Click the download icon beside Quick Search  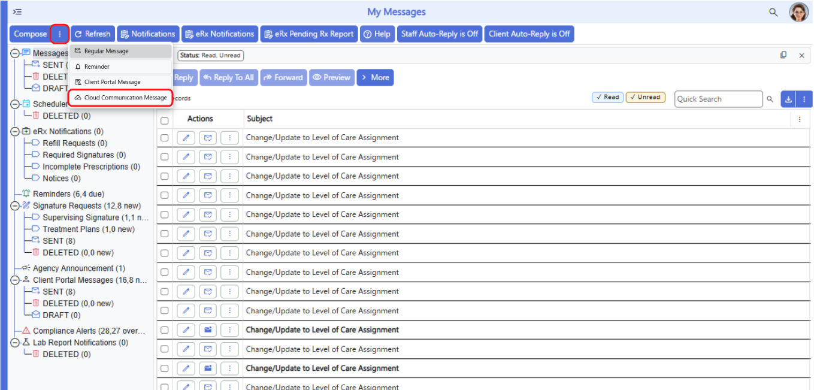click(x=788, y=99)
